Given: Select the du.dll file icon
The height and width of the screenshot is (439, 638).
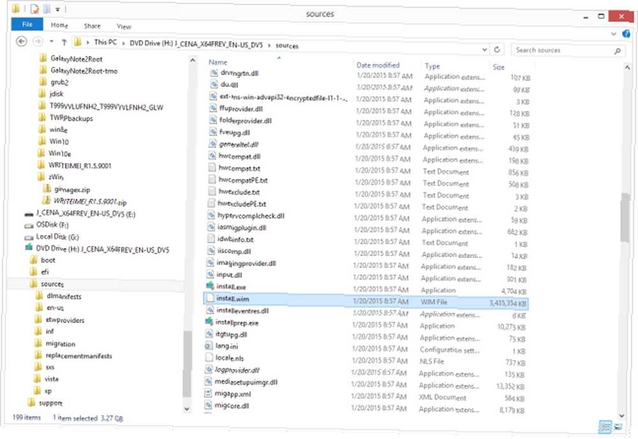Looking at the screenshot, I should coord(214,84).
